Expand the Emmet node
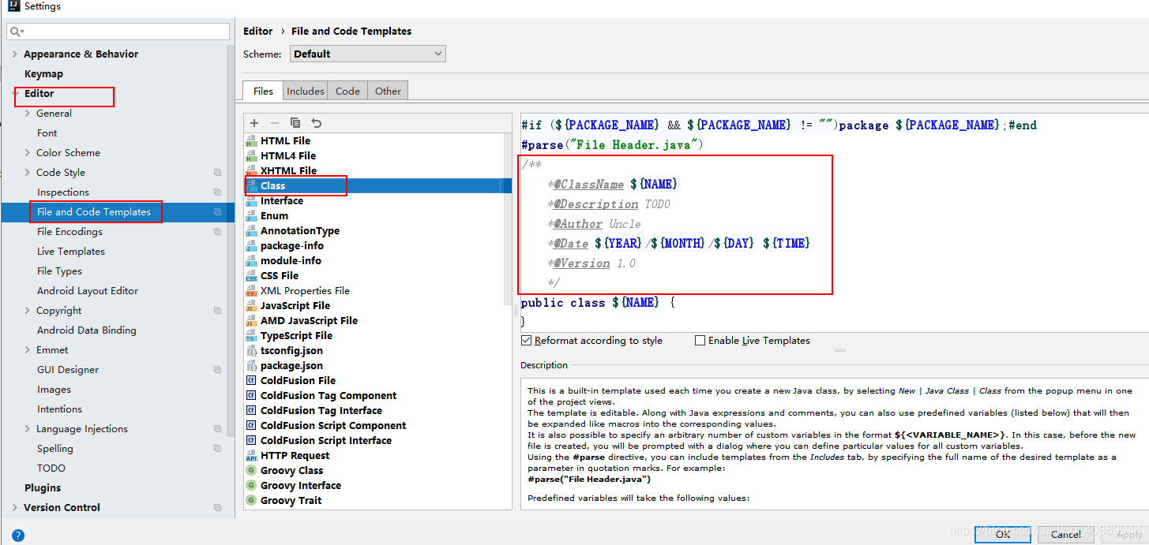Viewport: 1149px width, 545px height. click(28, 350)
